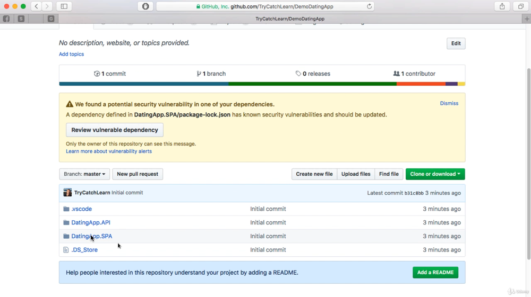Click Initial commit message for .DS_Store
Screen dimensions: 531x297
[268, 250]
